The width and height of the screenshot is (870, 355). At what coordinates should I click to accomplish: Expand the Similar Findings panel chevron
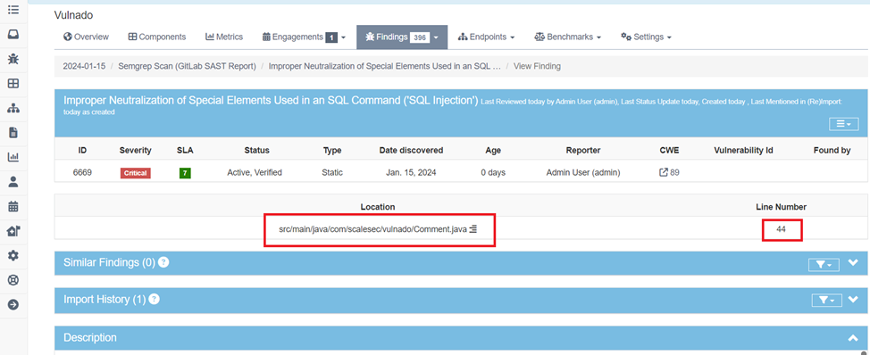click(x=853, y=263)
